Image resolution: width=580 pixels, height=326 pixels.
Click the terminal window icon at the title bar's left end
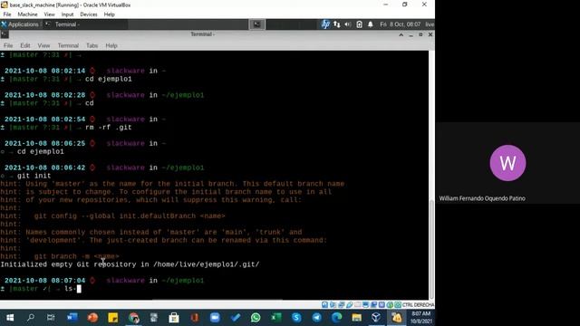point(5,34)
